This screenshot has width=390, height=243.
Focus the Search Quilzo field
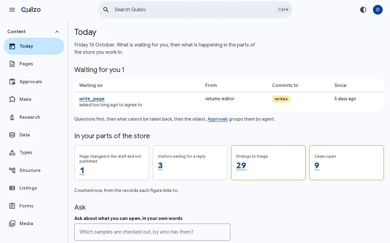click(x=195, y=10)
